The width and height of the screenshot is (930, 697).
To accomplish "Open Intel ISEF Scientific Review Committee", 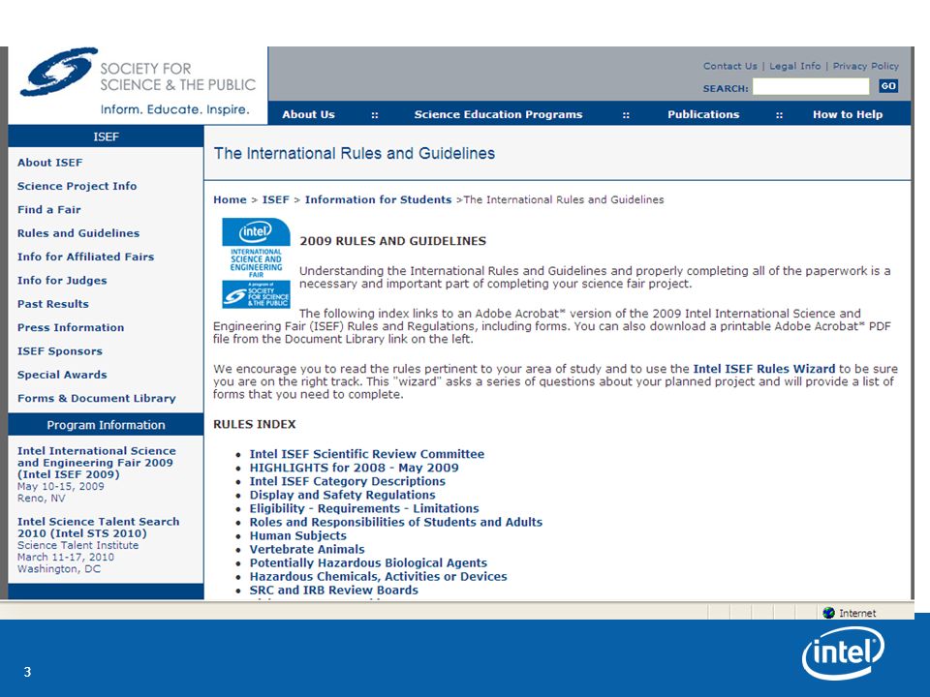I will 366,454.
